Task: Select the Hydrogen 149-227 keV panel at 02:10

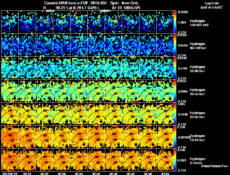Action: pos(10,22)
